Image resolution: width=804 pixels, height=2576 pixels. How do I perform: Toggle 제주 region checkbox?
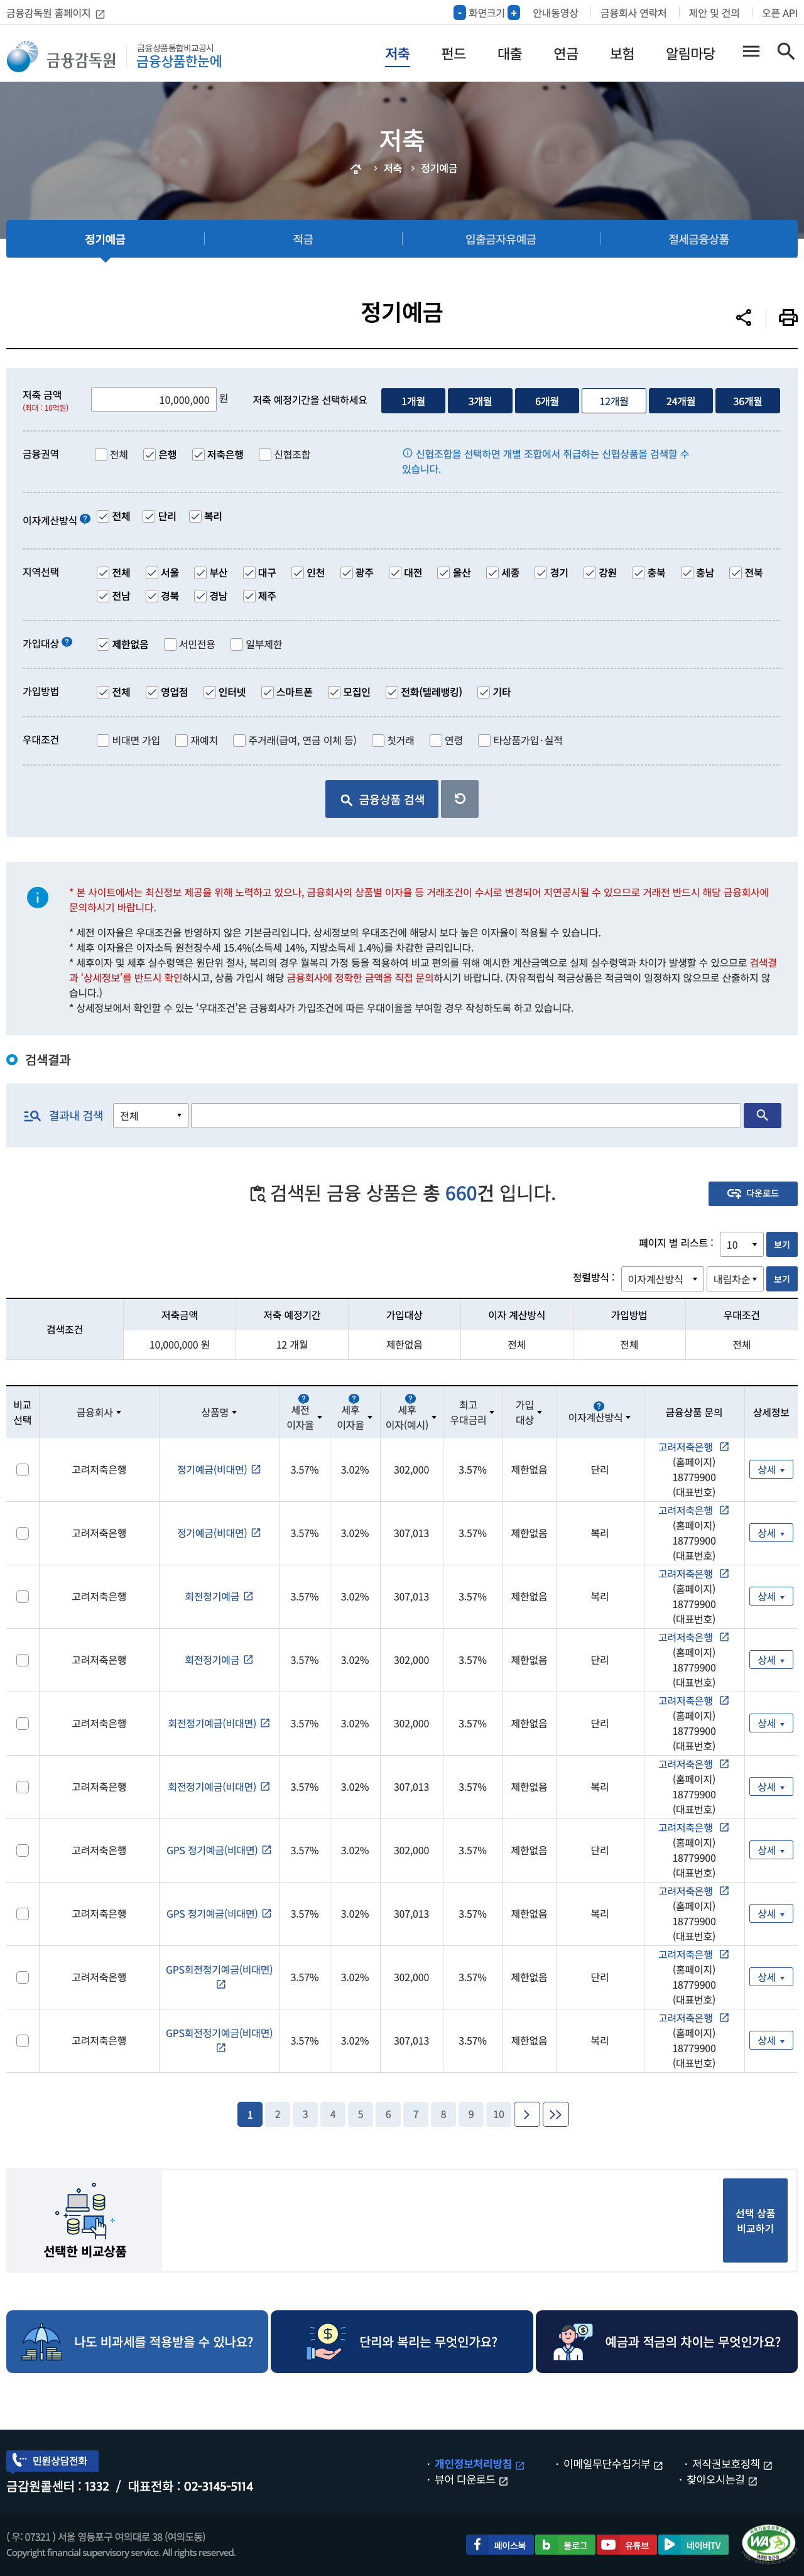tap(249, 596)
